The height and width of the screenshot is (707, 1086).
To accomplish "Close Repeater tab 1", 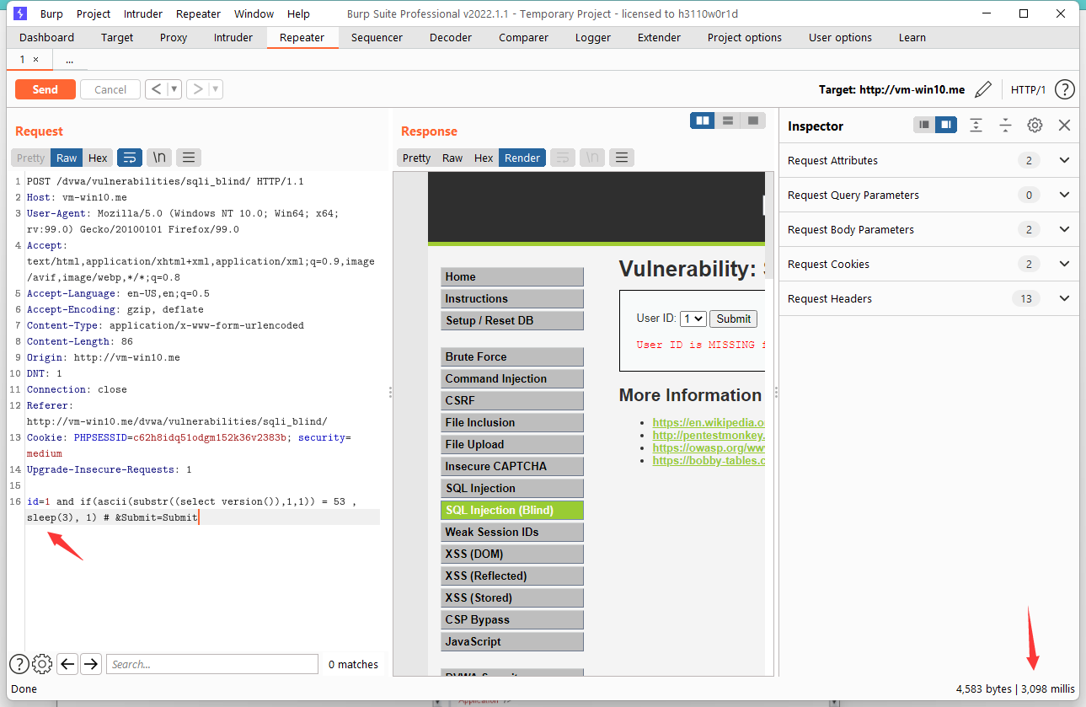I will tap(35, 60).
